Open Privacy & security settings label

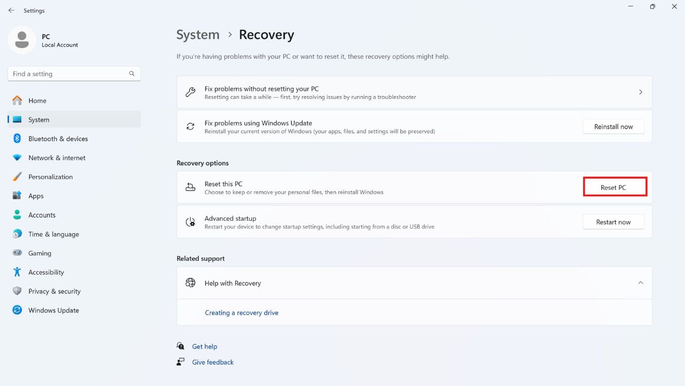pyautogui.click(x=55, y=291)
